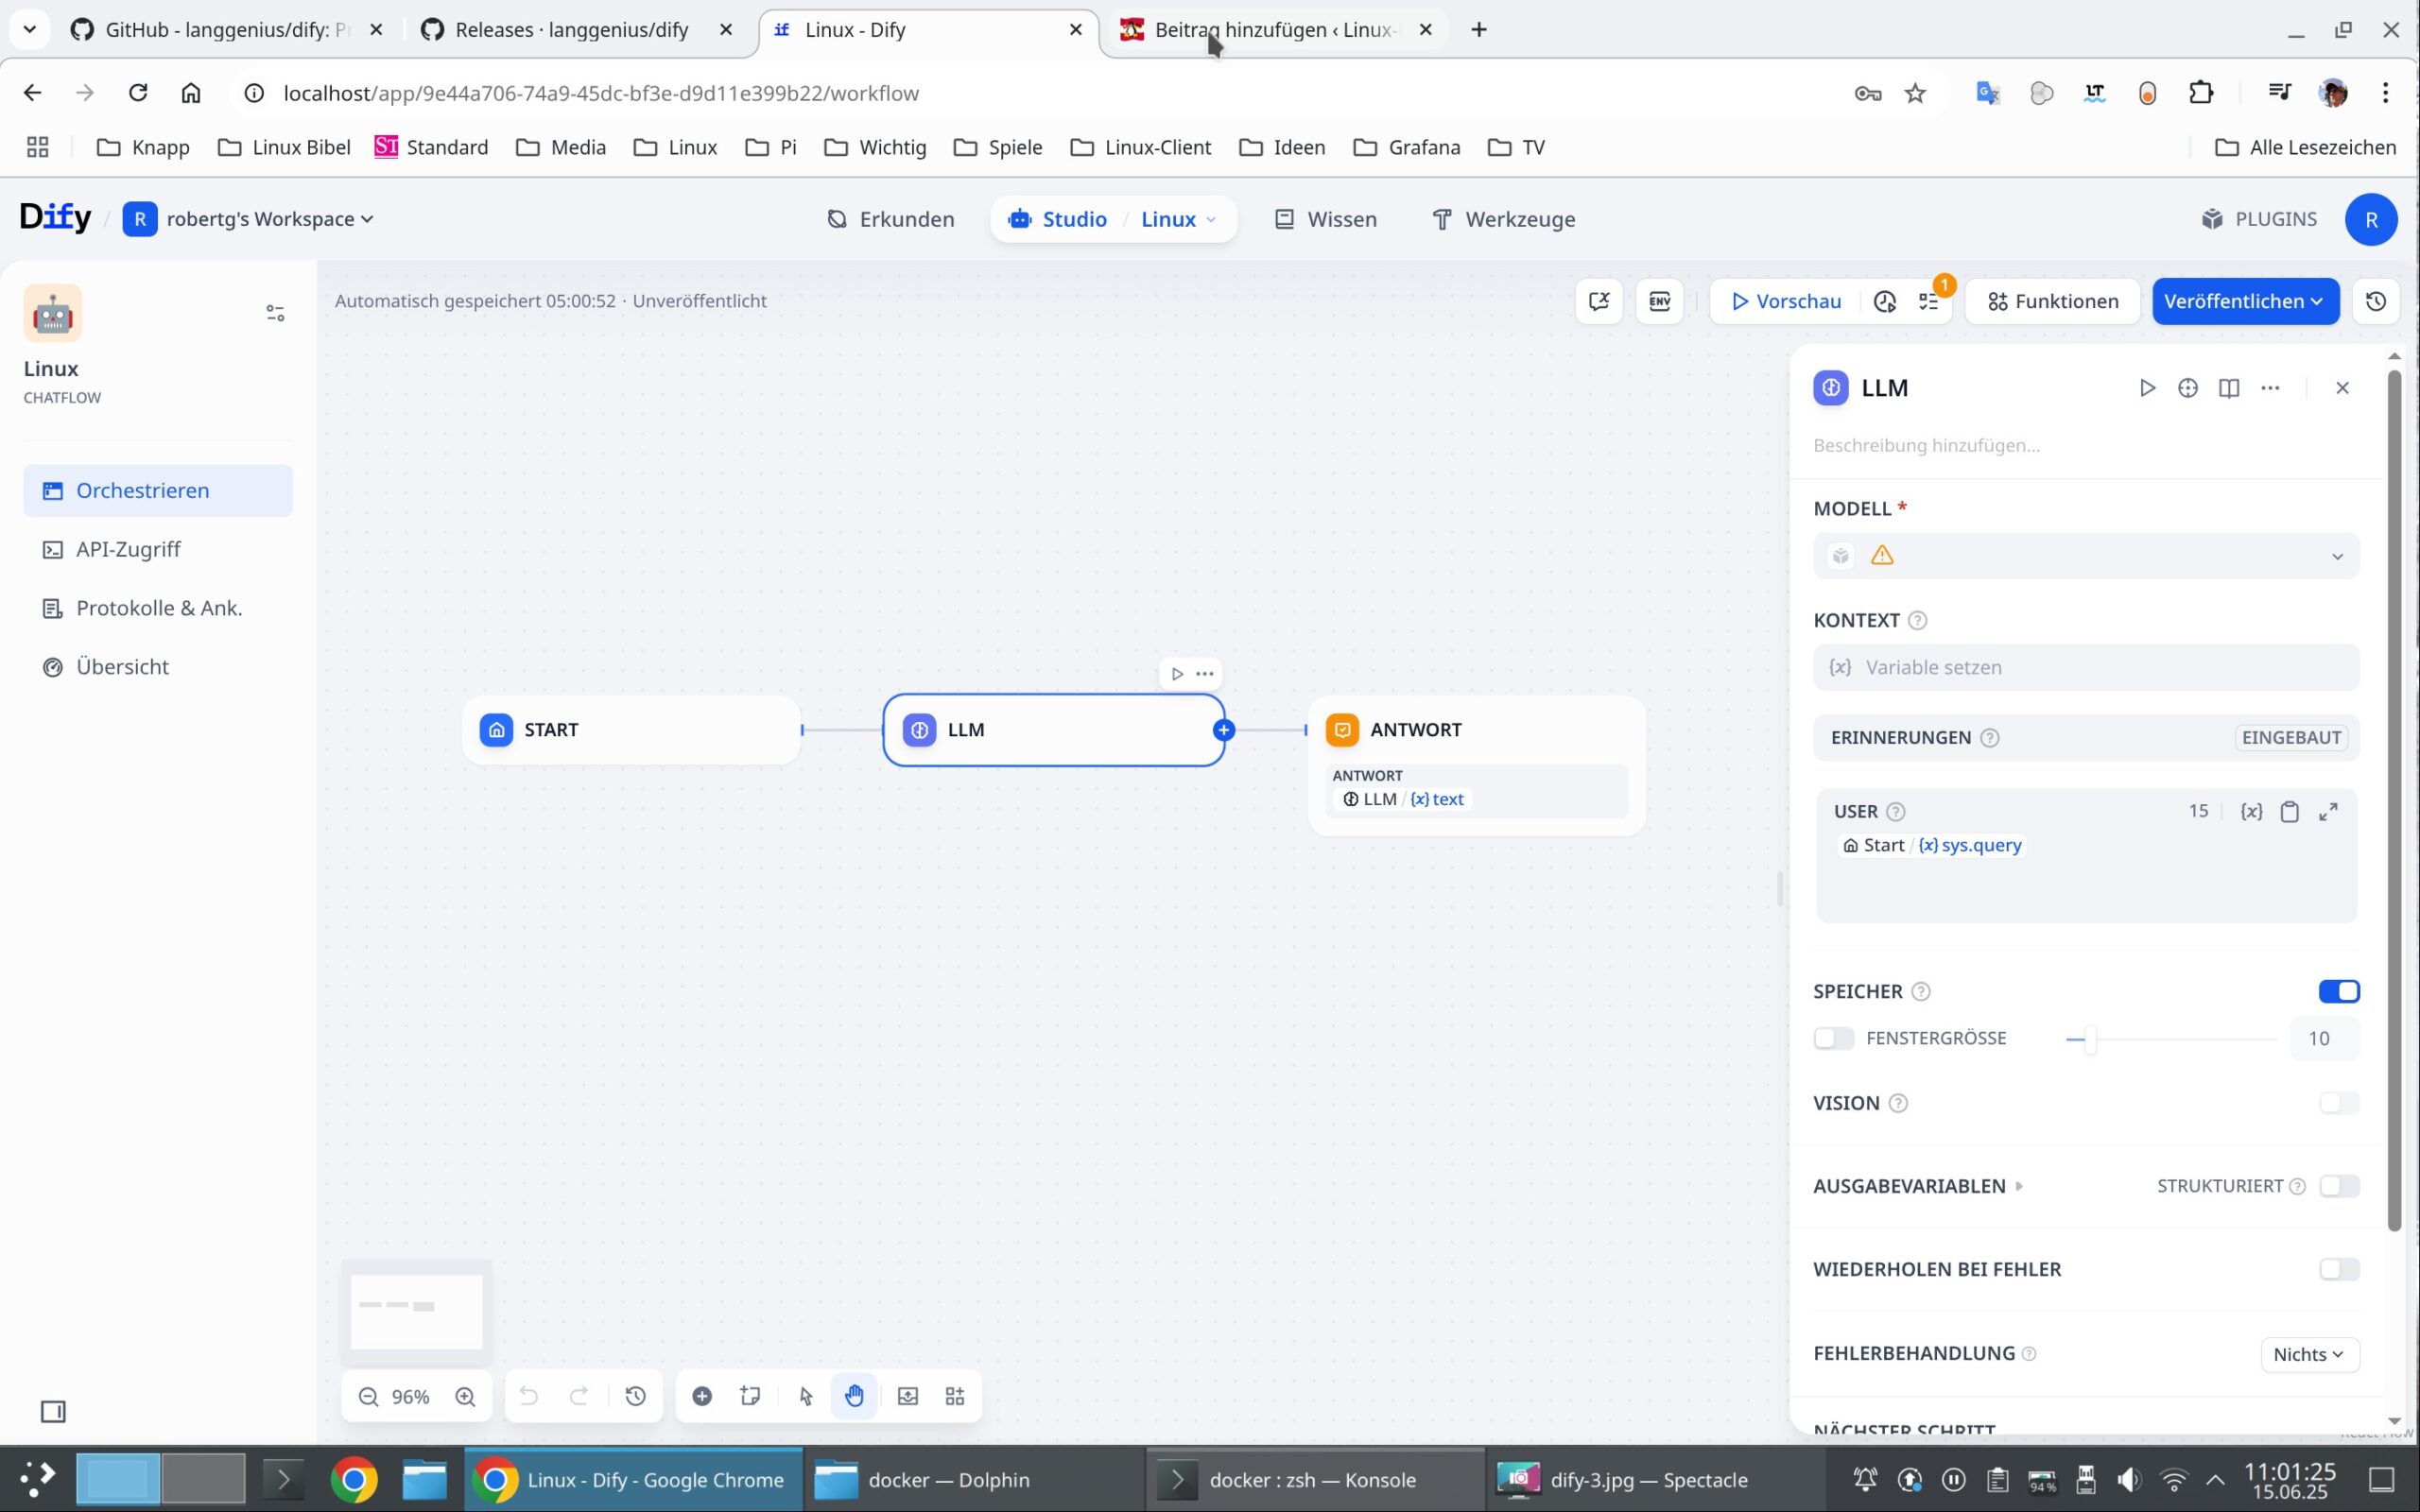This screenshot has width=2420, height=1512.
Task: View run history clock icon
Action: [x=1884, y=301]
